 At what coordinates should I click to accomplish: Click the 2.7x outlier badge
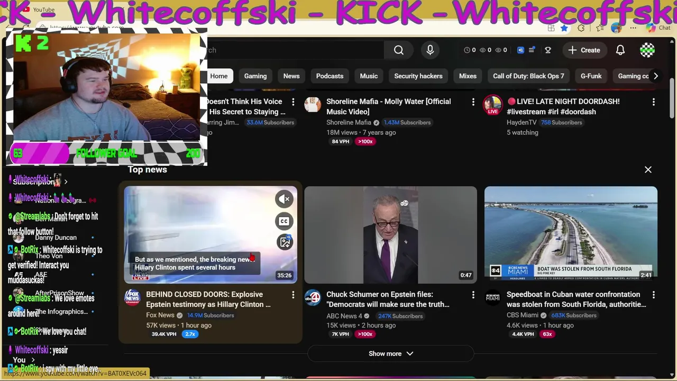click(190, 334)
